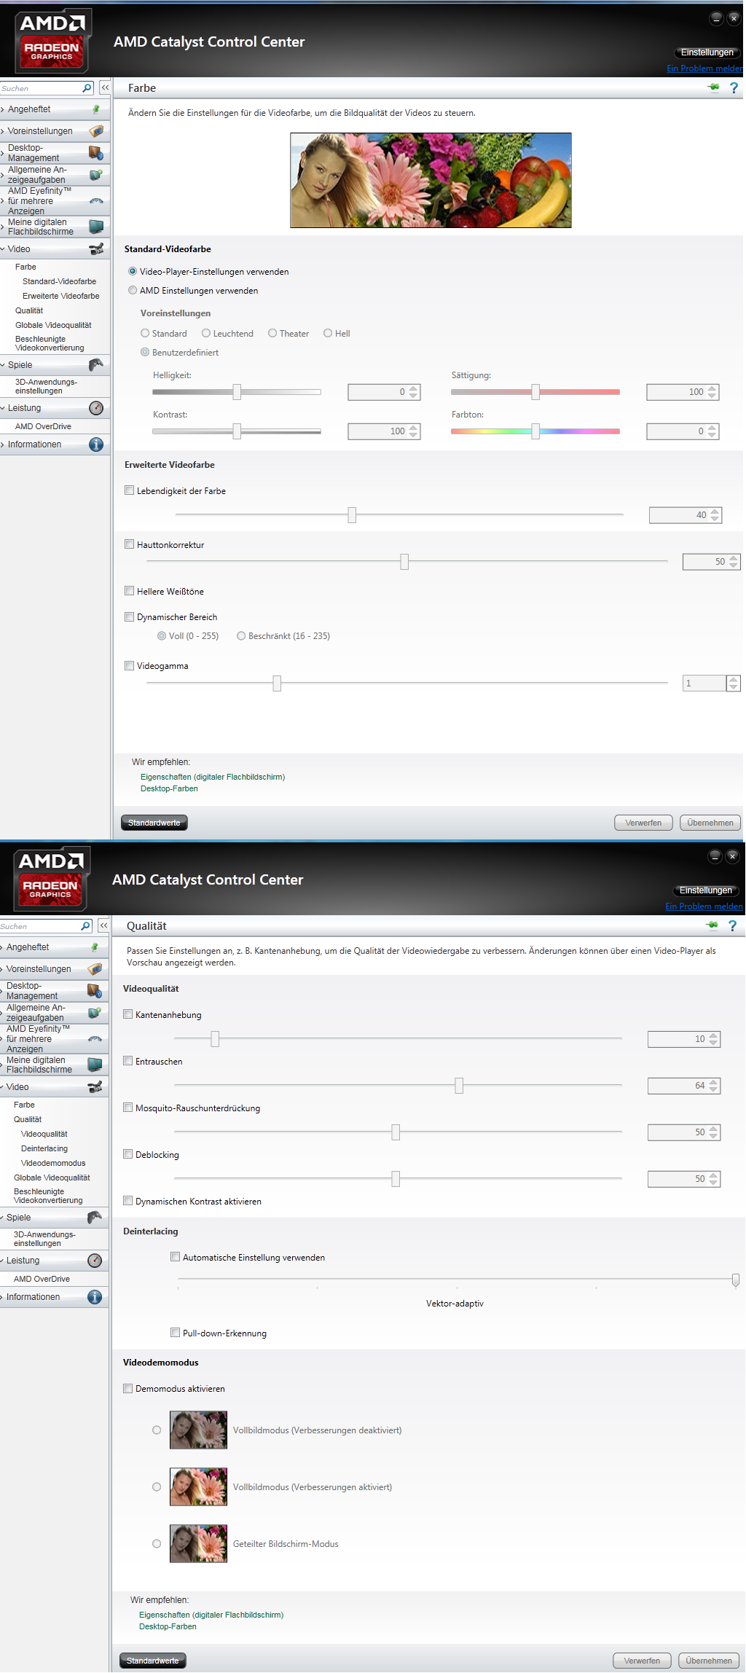Enable Hellere Weißtöne checkbox
This screenshot has height=1673, width=746.
pos(129,591)
